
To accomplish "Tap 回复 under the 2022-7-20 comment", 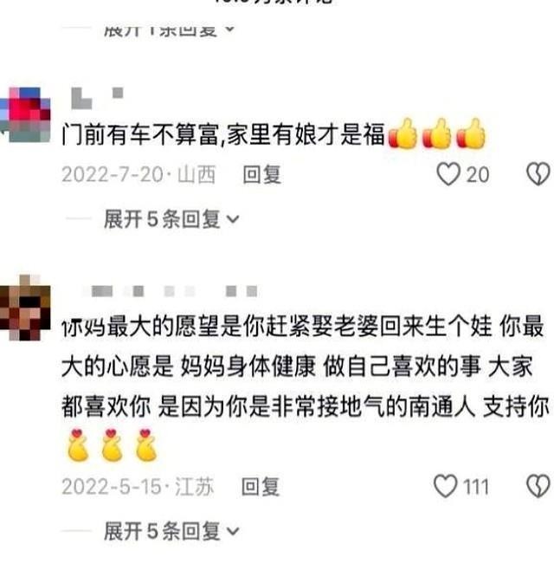I will 261,175.
